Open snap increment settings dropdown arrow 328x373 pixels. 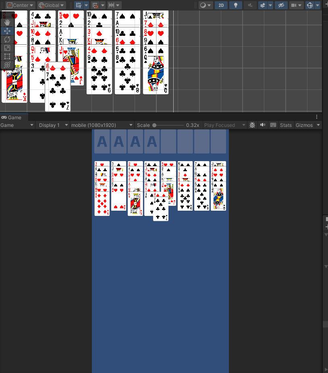tap(118, 5)
